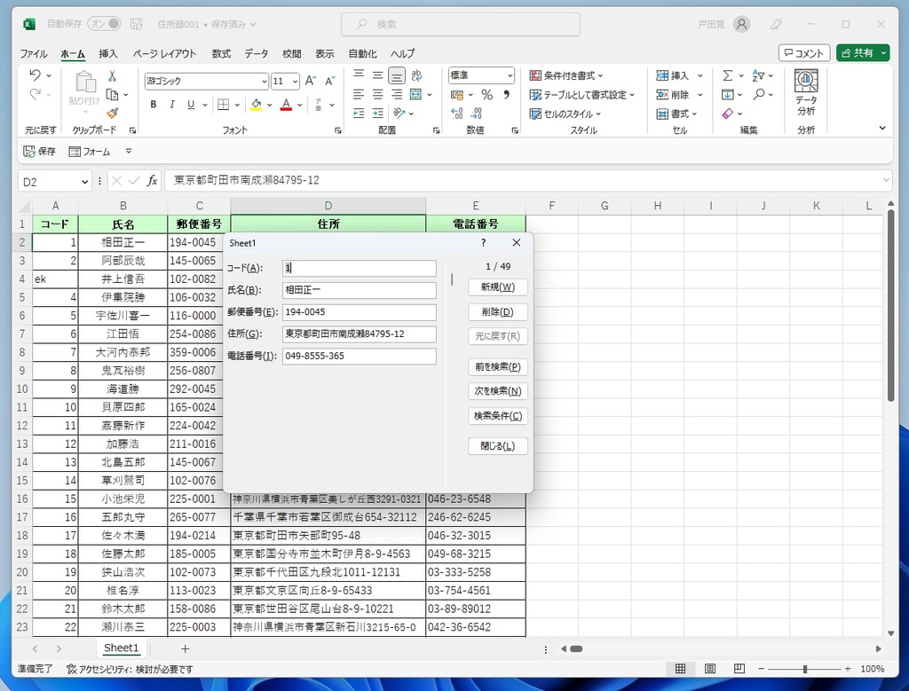Open the Form tool in quick toolbar
This screenshot has height=691, width=909.
pos(90,151)
